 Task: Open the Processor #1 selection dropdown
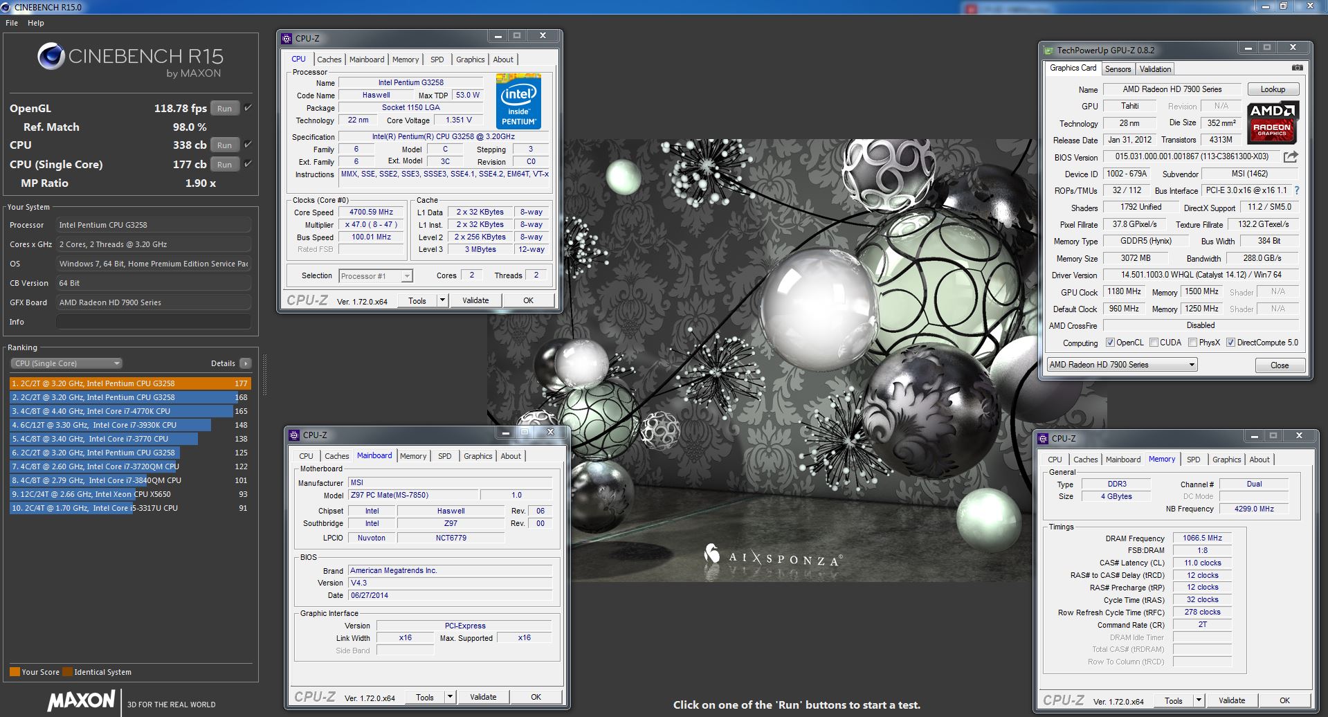tap(376, 276)
